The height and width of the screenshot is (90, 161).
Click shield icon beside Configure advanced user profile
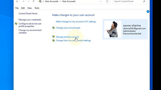(x=16, y=24)
